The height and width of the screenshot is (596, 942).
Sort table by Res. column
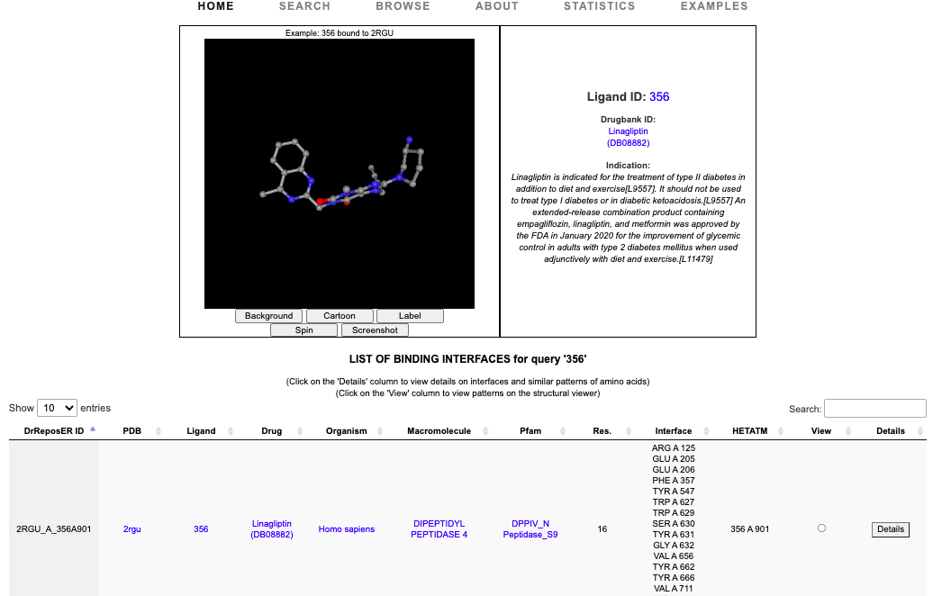pos(602,430)
